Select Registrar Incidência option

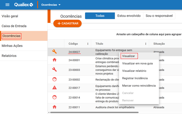point(135,78)
